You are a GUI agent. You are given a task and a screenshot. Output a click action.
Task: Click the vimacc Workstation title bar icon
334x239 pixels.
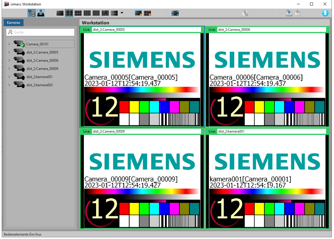coord(7,4)
